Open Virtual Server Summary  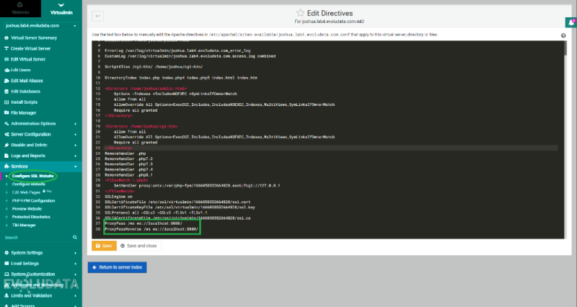(x=34, y=38)
